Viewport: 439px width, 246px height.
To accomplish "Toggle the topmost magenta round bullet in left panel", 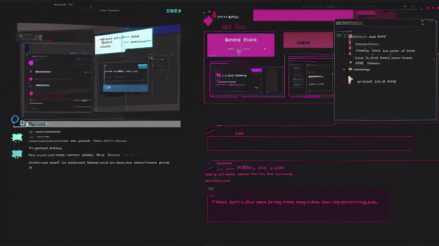I will click(31, 63).
